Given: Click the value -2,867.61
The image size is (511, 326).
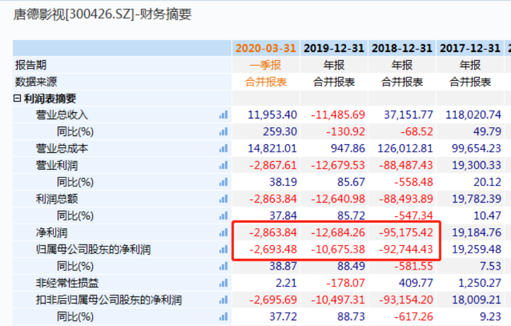Looking at the screenshot, I should pyautogui.click(x=273, y=166).
